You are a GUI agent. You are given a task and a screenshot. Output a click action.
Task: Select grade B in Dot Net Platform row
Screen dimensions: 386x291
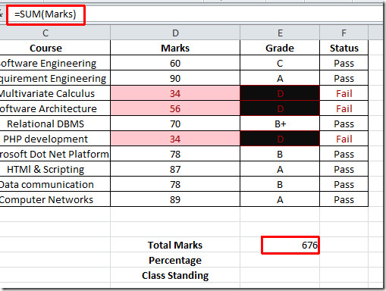[280, 154]
